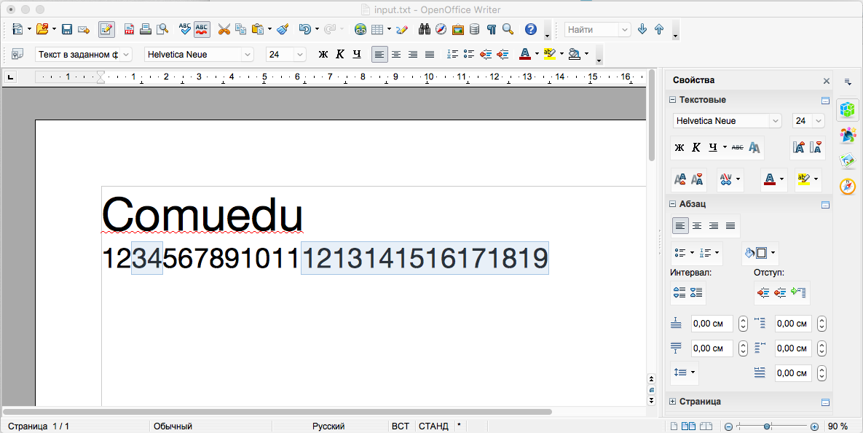Justify text in sidebar Абзац section
Image resolution: width=863 pixels, height=433 pixels.
click(x=730, y=226)
